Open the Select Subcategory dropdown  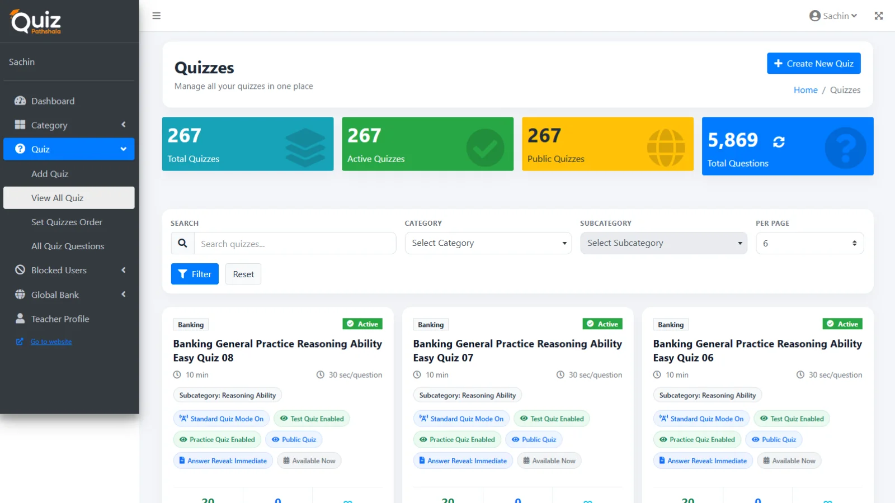coord(663,243)
